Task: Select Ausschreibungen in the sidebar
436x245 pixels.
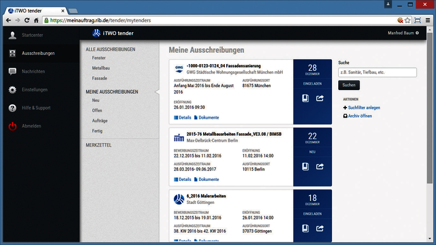Action: point(39,53)
